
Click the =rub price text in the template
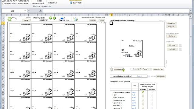tap(127, 56)
